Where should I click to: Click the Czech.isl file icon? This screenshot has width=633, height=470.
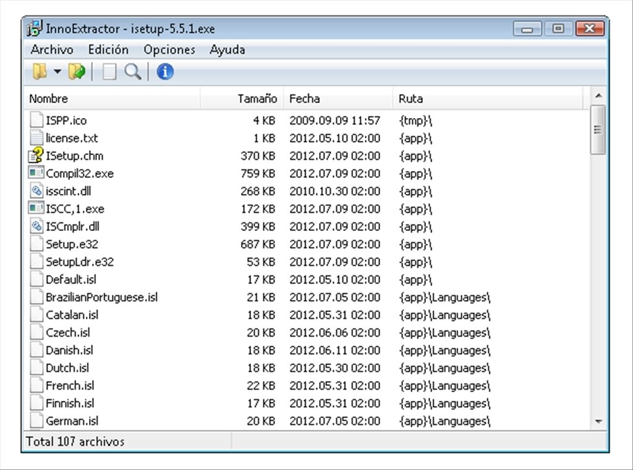click(x=36, y=333)
